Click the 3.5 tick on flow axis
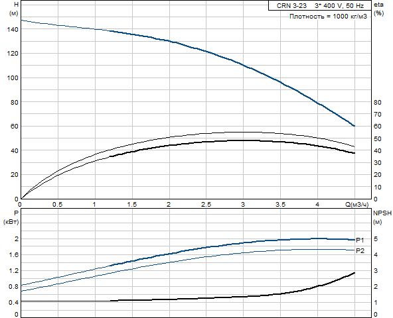 click(x=280, y=205)
